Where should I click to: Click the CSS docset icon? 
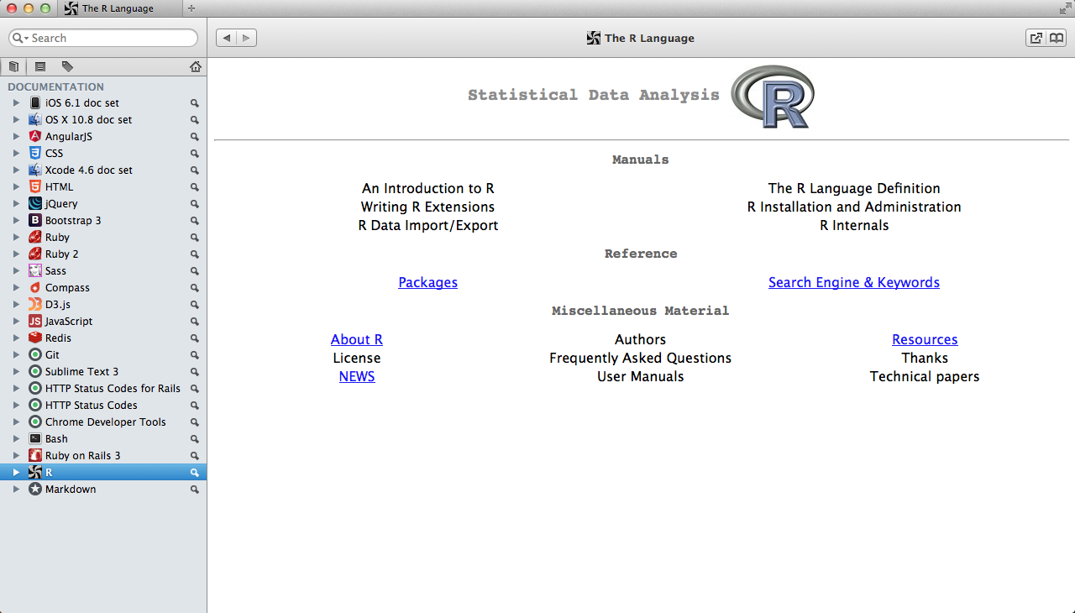coord(34,153)
